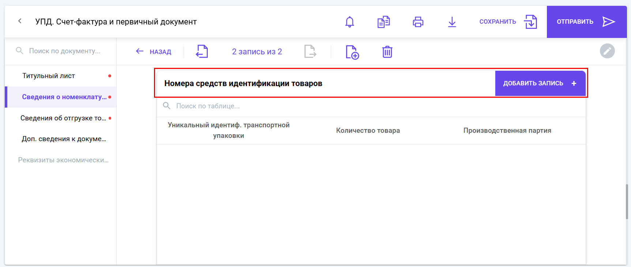
Task: Click the copy document icon
Action: (384, 22)
